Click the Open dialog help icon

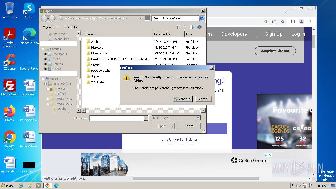tap(199, 27)
